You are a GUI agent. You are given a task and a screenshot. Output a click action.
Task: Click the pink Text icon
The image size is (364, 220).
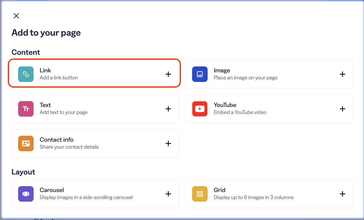point(26,109)
